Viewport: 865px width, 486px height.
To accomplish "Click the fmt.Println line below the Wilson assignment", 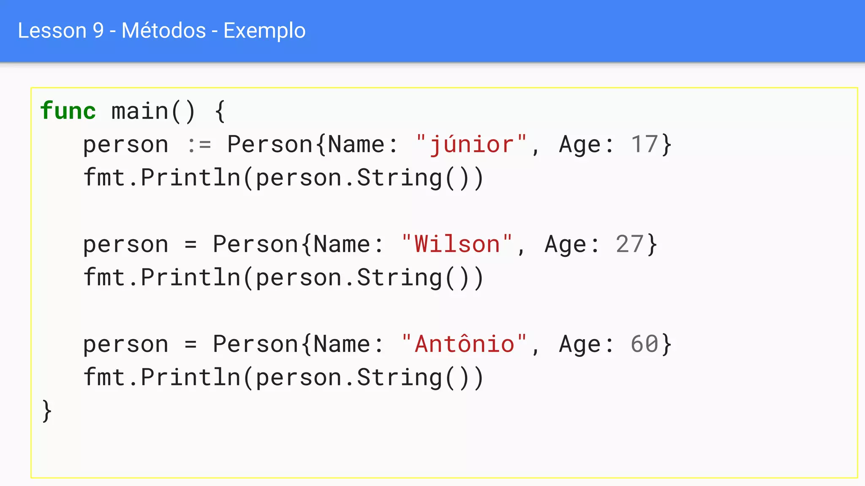I will 283,278.
